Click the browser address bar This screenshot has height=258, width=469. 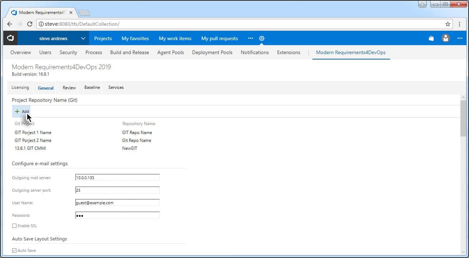[x=244, y=24]
